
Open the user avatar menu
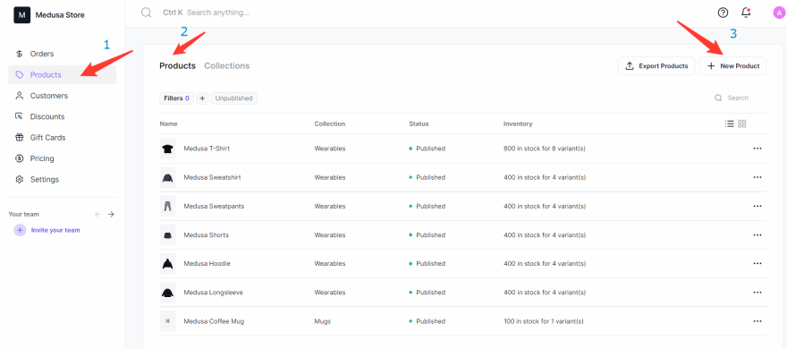tap(778, 13)
